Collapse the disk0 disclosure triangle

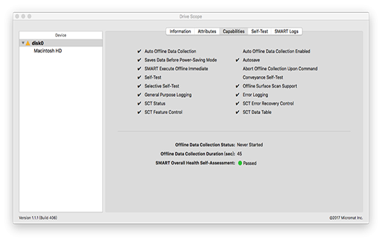coord(23,43)
